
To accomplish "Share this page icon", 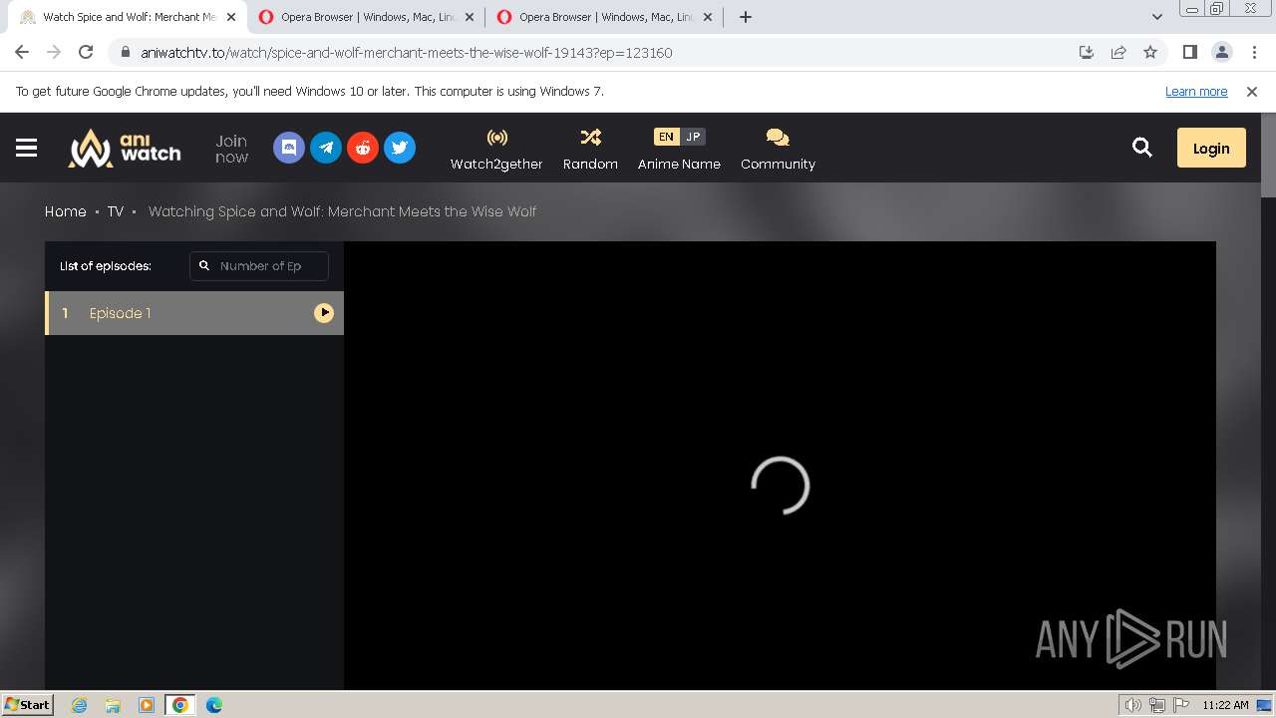I will (x=1118, y=52).
